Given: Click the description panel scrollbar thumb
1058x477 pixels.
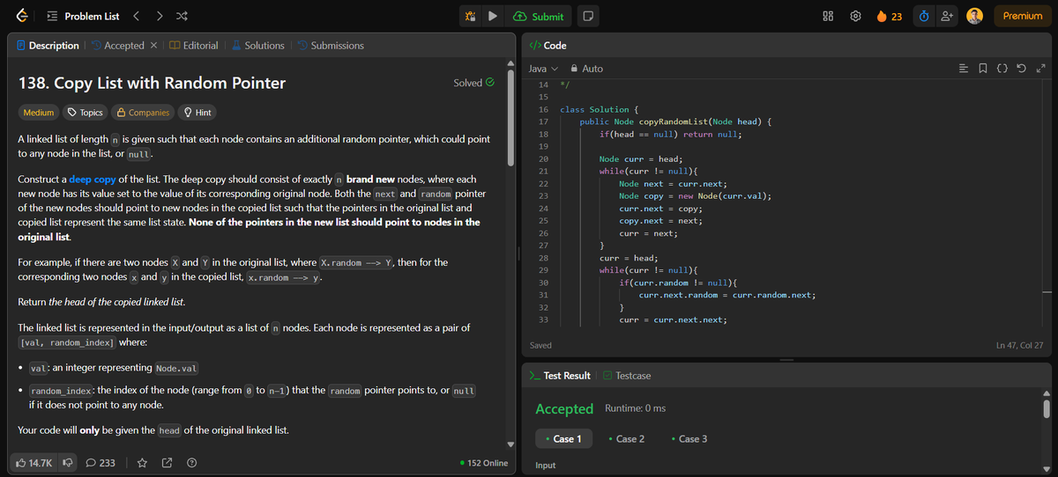Looking at the screenshot, I should pos(509,118).
